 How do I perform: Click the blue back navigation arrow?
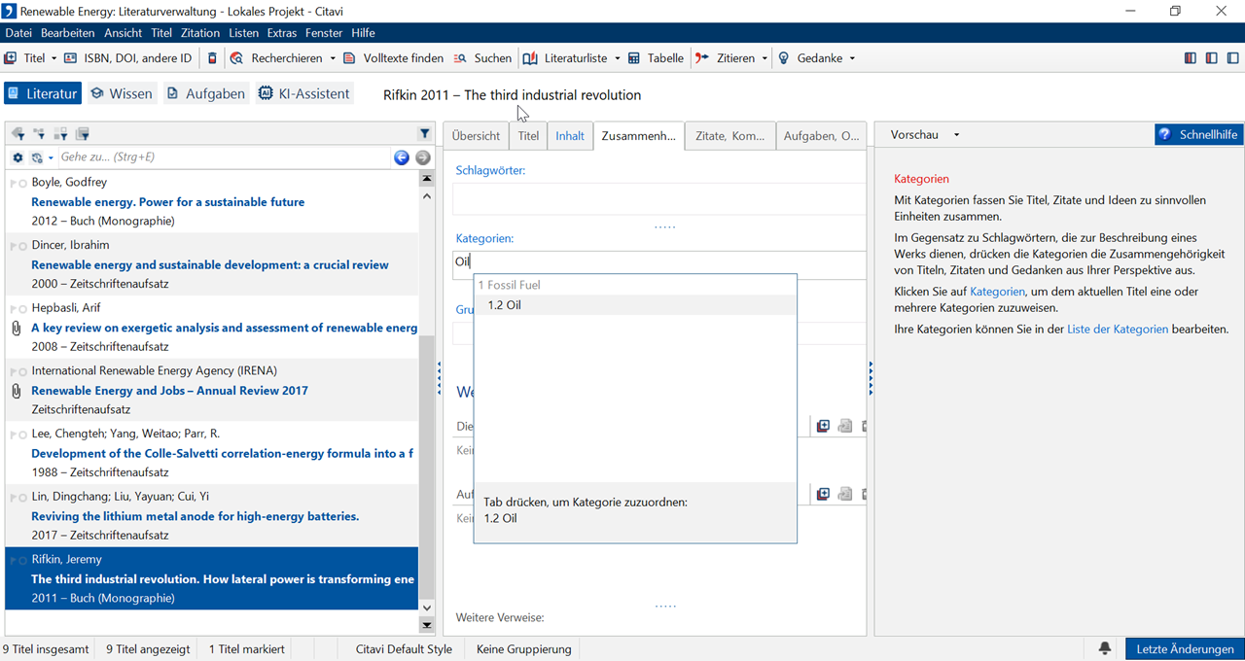pos(402,157)
